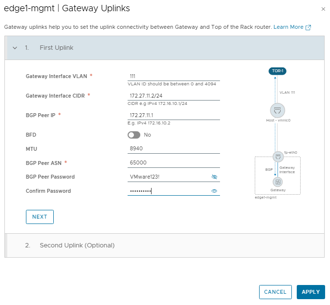Click the BGP Peer ASN input field
Screen dimensions: 330x305
(173, 163)
